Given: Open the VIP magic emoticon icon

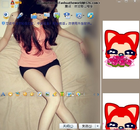Looking at the screenshot, I should tap(17, 94).
